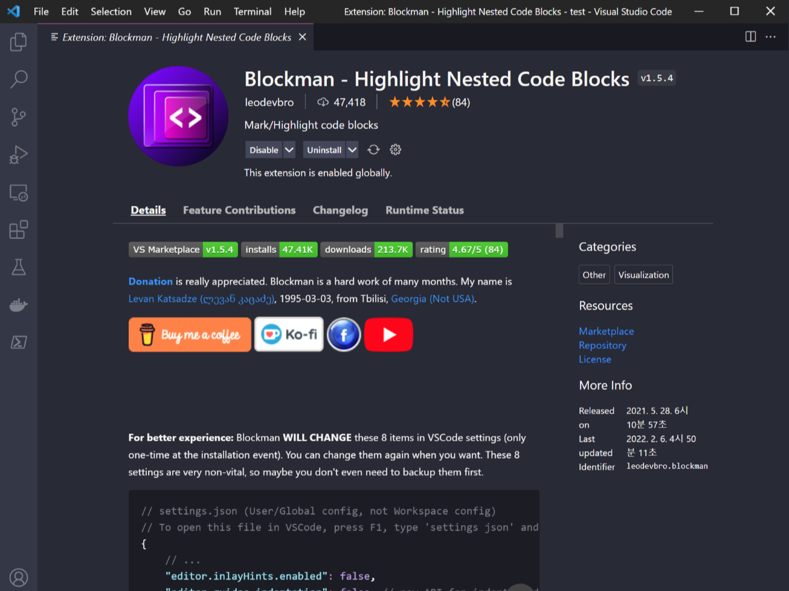Open the View menu
789x591 pixels.
155,11
